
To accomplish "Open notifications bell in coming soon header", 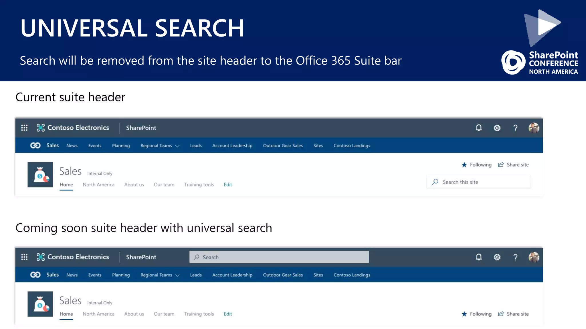I will 479,257.
